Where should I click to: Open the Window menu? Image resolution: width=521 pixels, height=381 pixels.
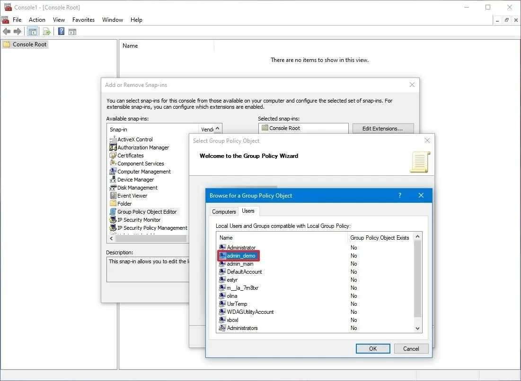(x=113, y=20)
